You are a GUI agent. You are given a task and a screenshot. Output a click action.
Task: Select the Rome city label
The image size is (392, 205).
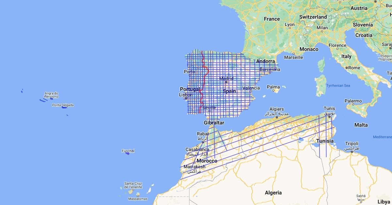click(354, 68)
